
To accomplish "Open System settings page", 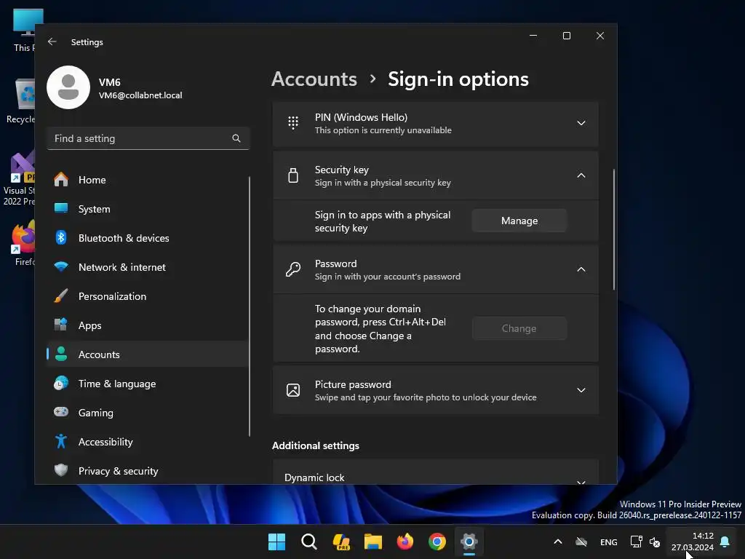I will (x=148, y=209).
